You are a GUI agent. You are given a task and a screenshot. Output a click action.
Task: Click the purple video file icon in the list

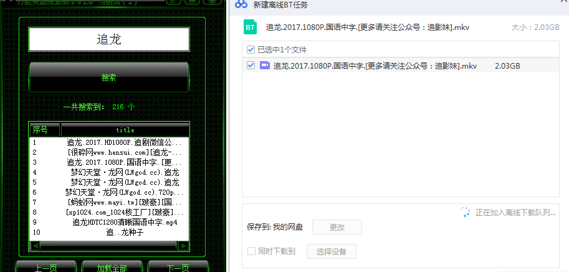(264, 66)
